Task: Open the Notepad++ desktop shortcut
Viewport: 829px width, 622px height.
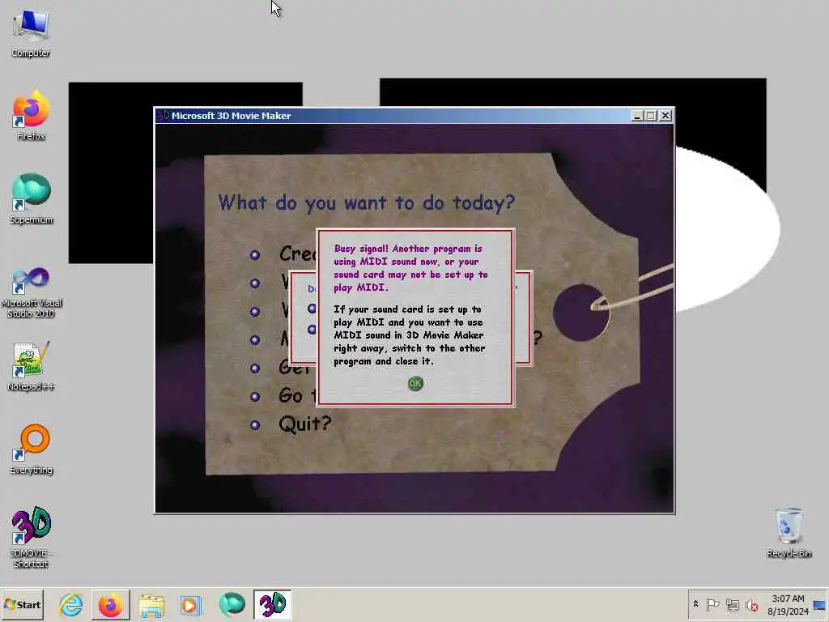Action: point(31,366)
